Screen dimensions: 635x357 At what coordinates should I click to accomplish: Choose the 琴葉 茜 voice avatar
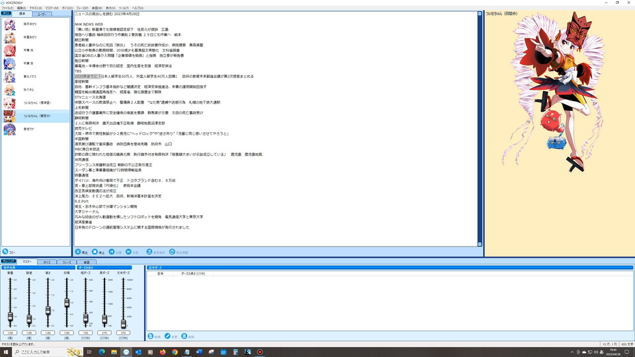coord(10,51)
